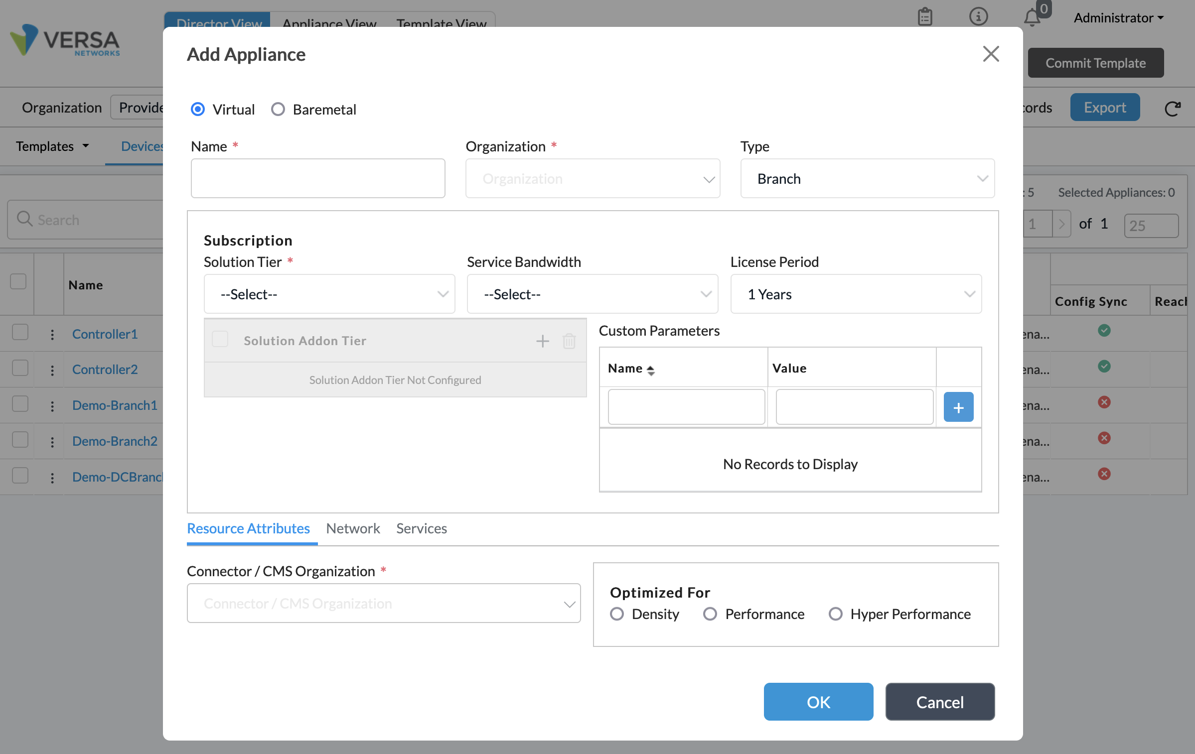Open the Administrator user menu
The width and height of the screenshot is (1195, 754).
tap(1119, 18)
